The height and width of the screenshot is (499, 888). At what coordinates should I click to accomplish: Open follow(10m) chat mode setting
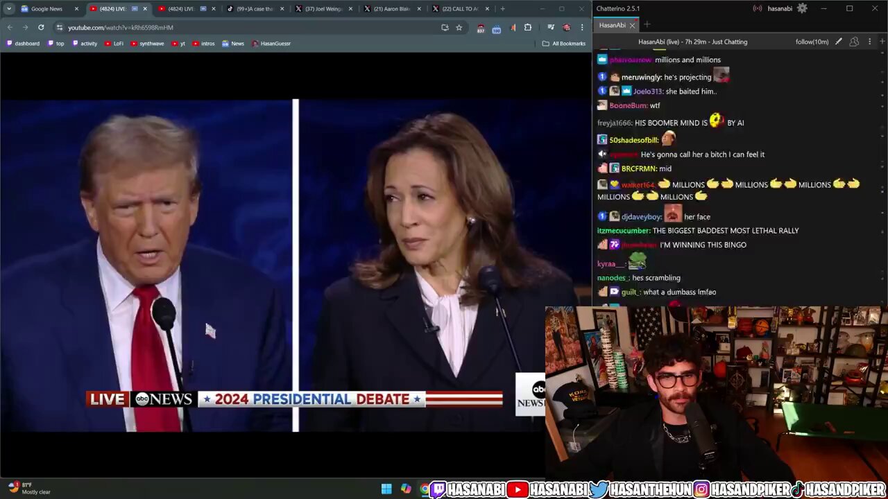coord(812,42)
